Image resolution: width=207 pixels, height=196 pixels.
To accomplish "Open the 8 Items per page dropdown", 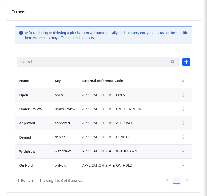I will pyautogui.click(x=25, y=181).
